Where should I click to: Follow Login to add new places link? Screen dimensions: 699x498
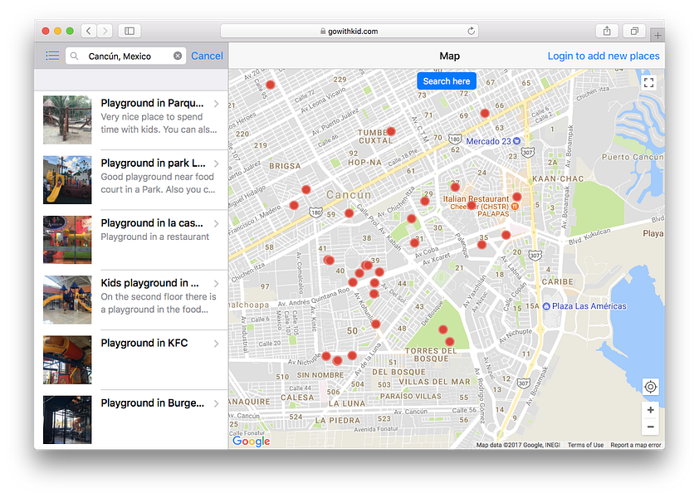coord(604,56)
